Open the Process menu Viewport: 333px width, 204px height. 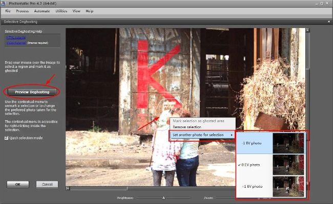pos(22,11)
